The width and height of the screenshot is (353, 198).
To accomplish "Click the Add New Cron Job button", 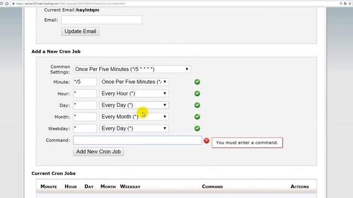I will point(98,152).
